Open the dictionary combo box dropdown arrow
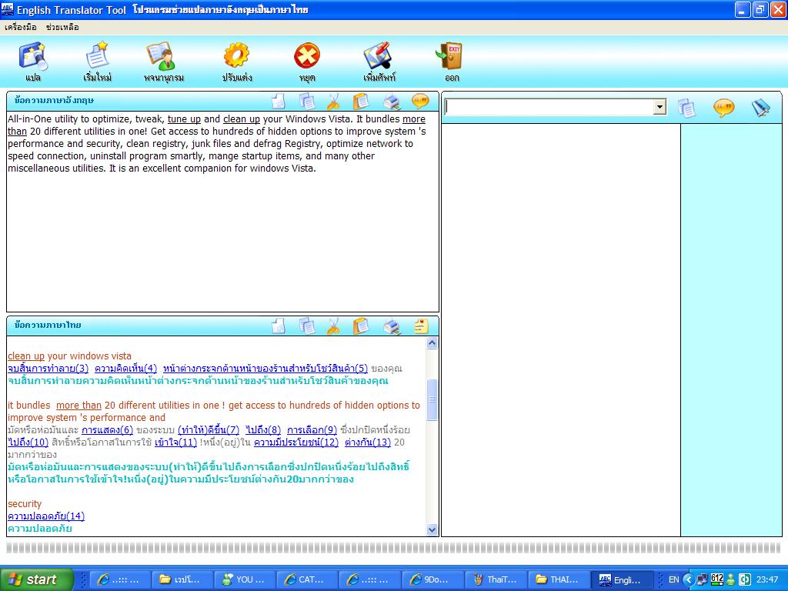This screenshot has height=591, width=788. 659,106
